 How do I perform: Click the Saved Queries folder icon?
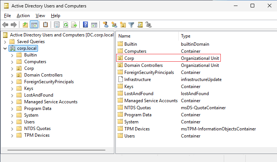click(12, 42)
